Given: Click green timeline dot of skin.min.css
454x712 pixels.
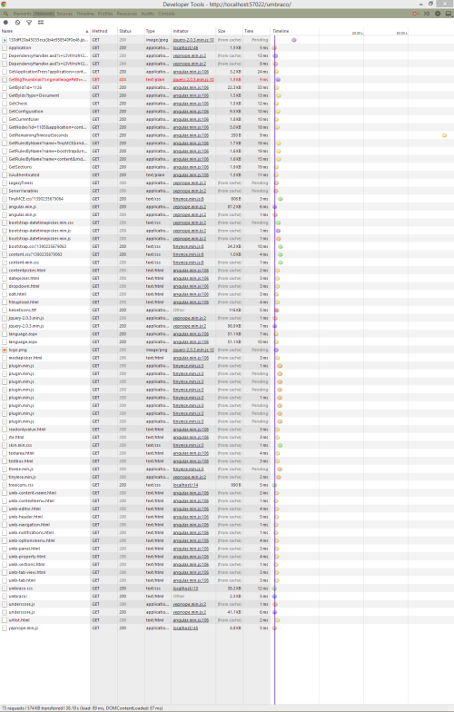Looking at the screenshot, I should pyautogui.click(x=281, y=445).
